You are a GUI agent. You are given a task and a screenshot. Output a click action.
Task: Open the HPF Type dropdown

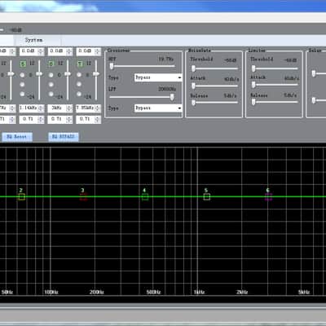(x=158, y=77)
